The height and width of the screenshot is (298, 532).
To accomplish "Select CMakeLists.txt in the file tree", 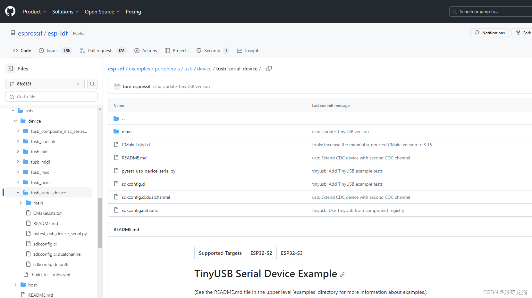I will pyautogui.click(x=47, y=213).
